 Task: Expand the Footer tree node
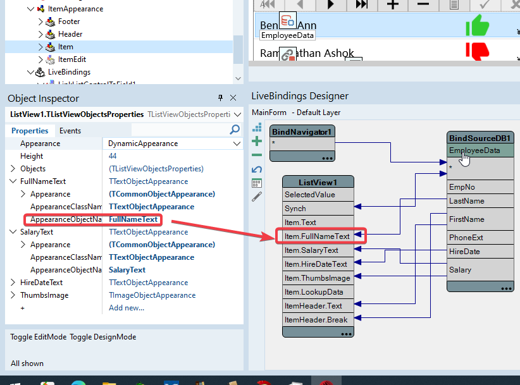(x=40, y=22)
